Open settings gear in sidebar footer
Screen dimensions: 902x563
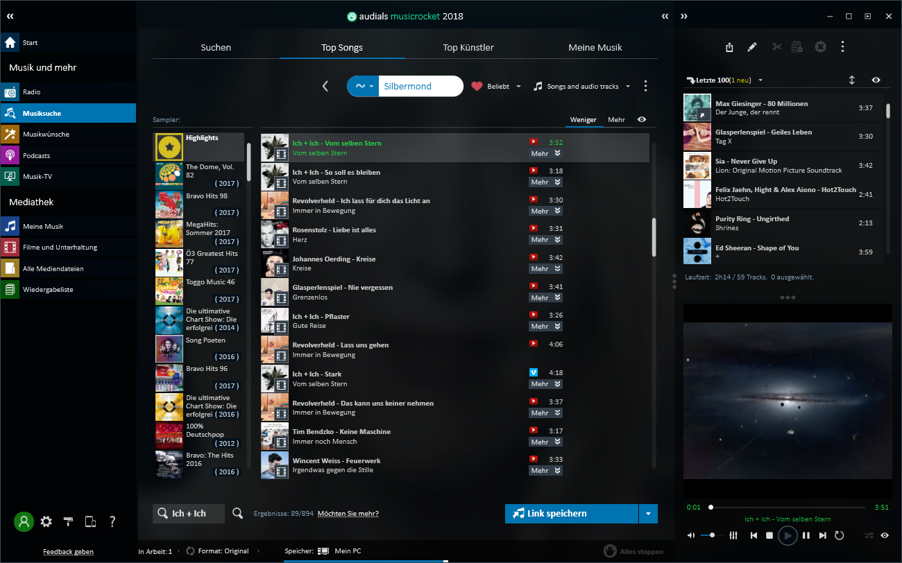[x=46, y=521]
